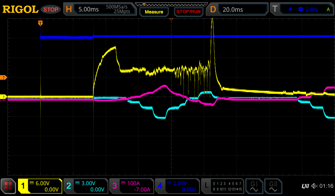Click the GI waveform generator icon
The height and width of the screenshot is (196, 335).
[x=254, y=186]
